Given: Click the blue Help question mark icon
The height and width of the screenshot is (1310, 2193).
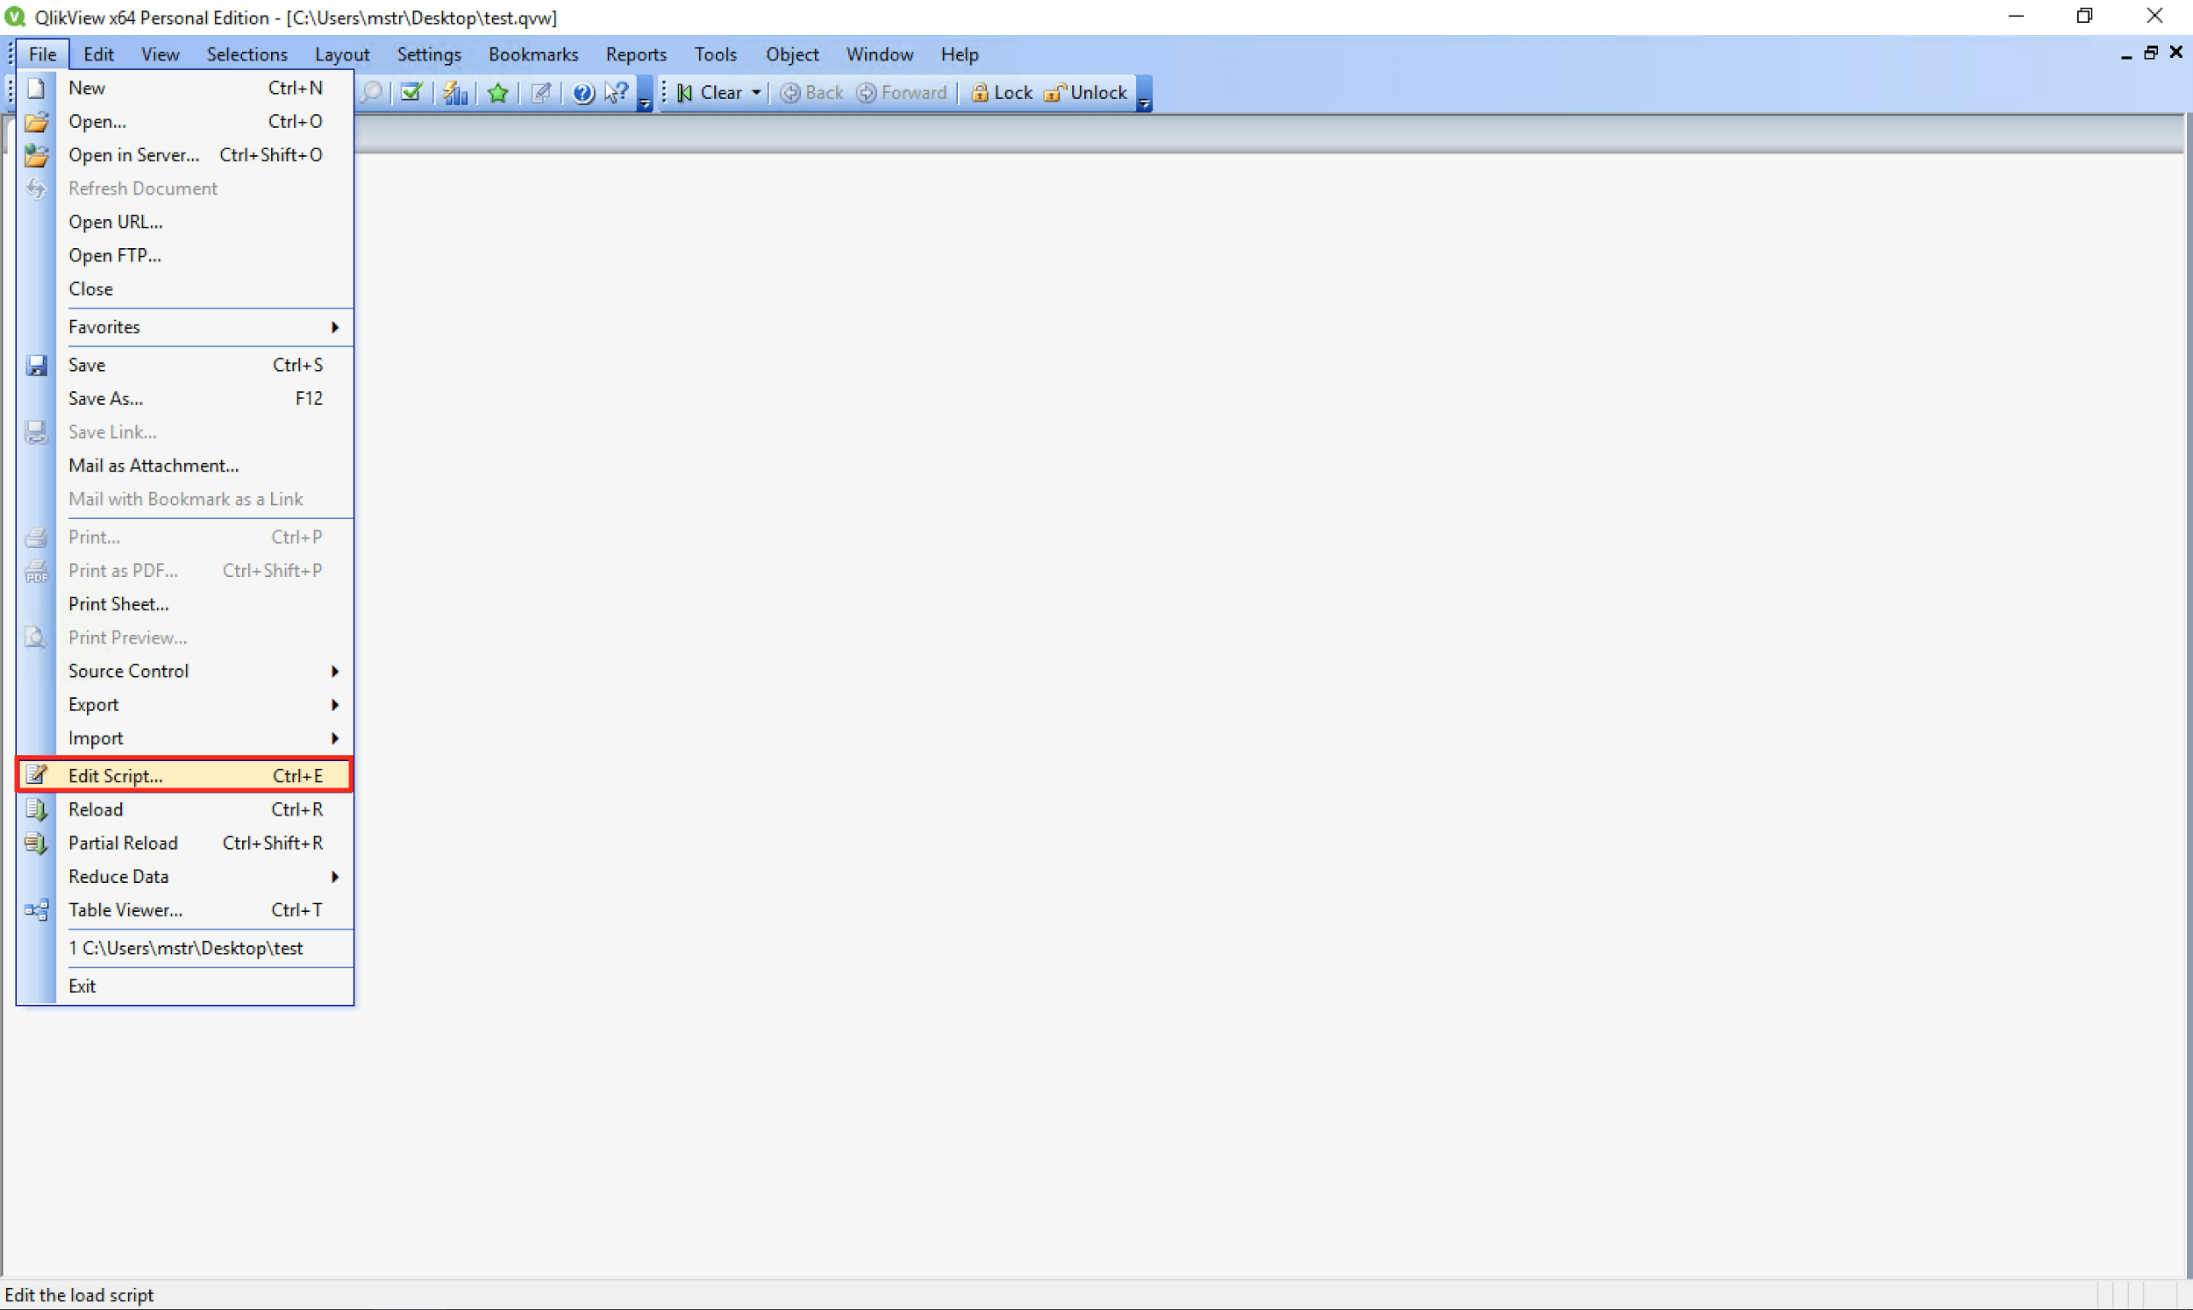Looking at the screenshot, I should 582,93.
